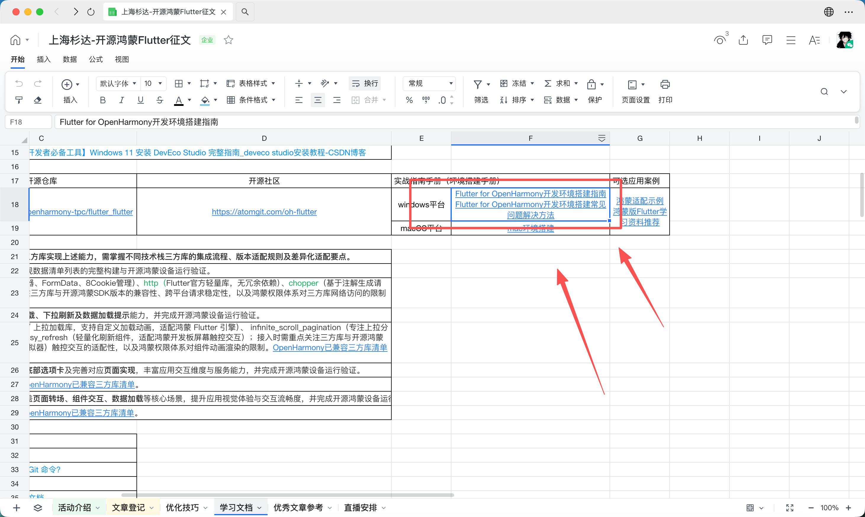Screen dimensions: 865x517
Task: Click the zoom in plus button
Action: pos(849,508)
